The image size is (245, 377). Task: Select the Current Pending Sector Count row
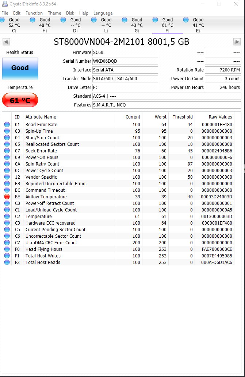coord(119,230)
